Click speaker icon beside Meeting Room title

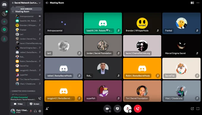pos(47,3)
